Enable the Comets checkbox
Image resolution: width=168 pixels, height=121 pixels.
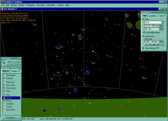(4, 107)
